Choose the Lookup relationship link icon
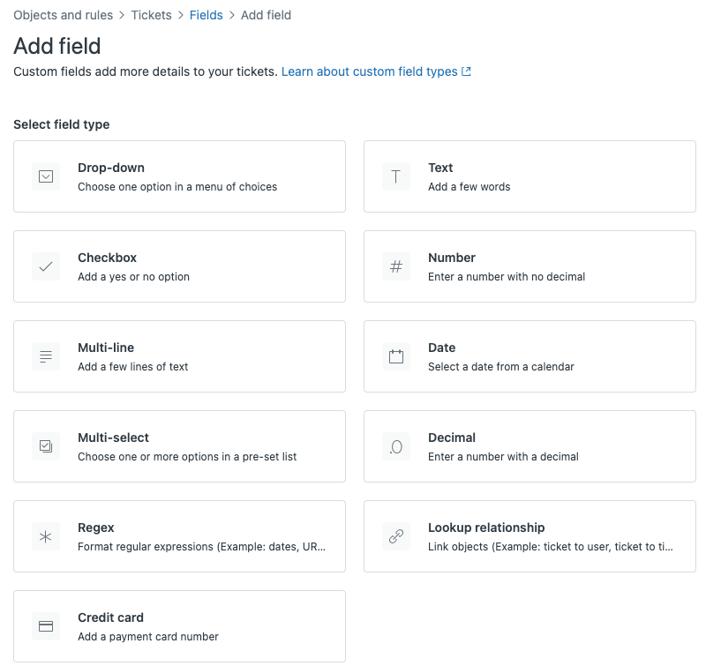 [x=395, y=536]
